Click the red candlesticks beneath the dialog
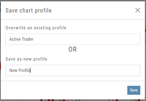This screenshot has width=146, height=101. [51, 100]
